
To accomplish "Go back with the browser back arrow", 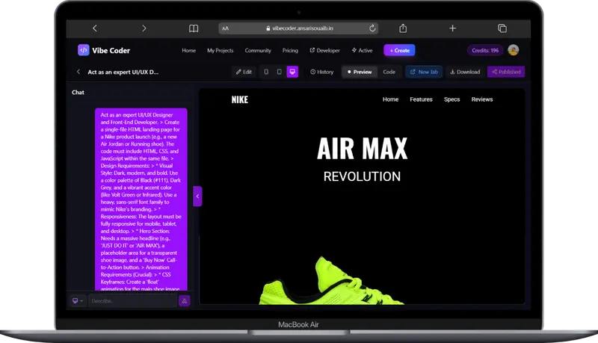I will [95, 28].
